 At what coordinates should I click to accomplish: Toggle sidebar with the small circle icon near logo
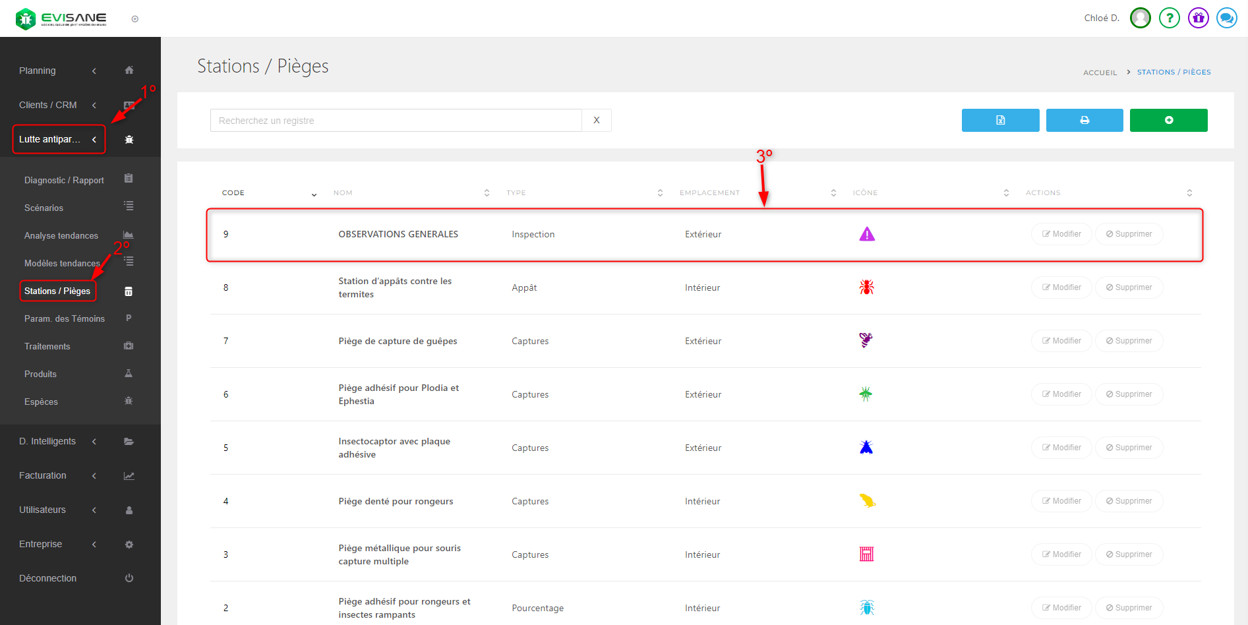(x=135, y=19)
